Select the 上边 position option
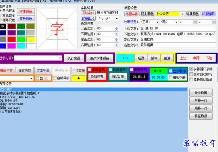 pyautogui.click(x=183, y=58)
